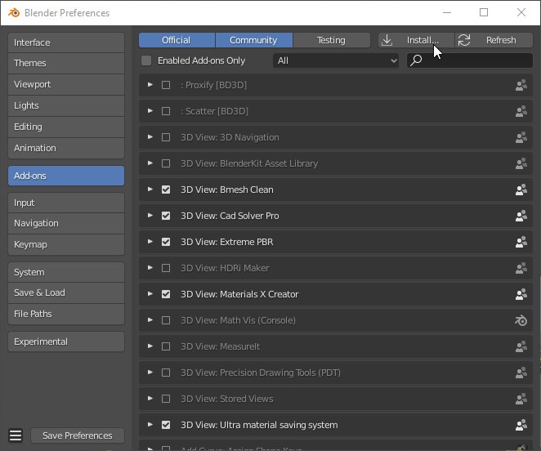Enable the Scatter [BD3D] add-on

click(166, 111)
